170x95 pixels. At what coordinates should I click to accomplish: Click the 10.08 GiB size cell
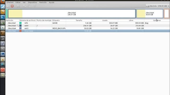(x=88, y=31)
